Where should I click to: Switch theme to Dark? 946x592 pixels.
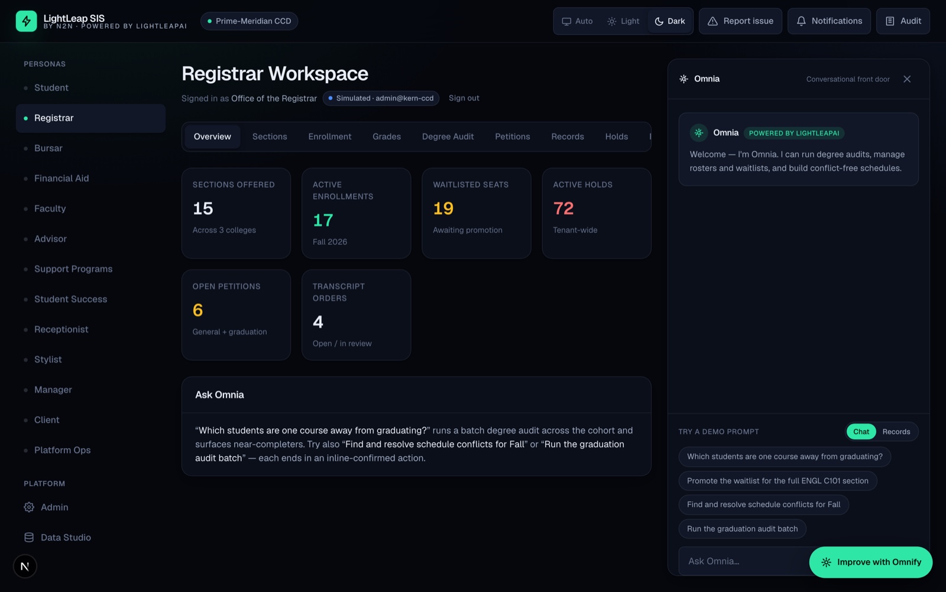tap(670, 21)
